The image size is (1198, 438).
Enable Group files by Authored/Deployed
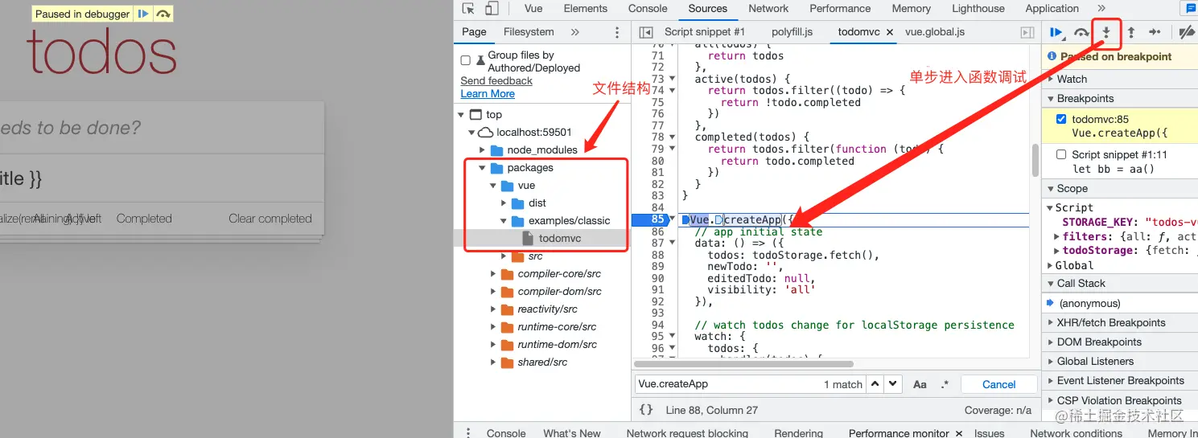pos(465,60)
